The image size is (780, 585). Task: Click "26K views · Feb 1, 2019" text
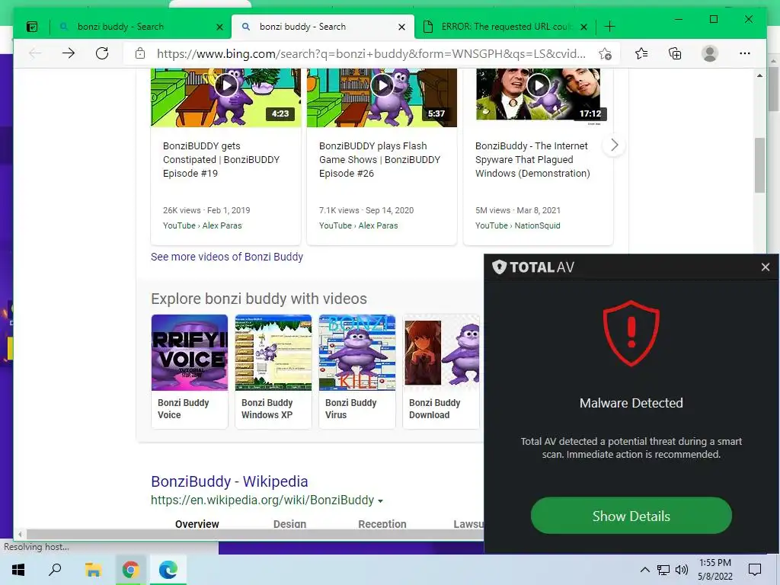[206, 210]
